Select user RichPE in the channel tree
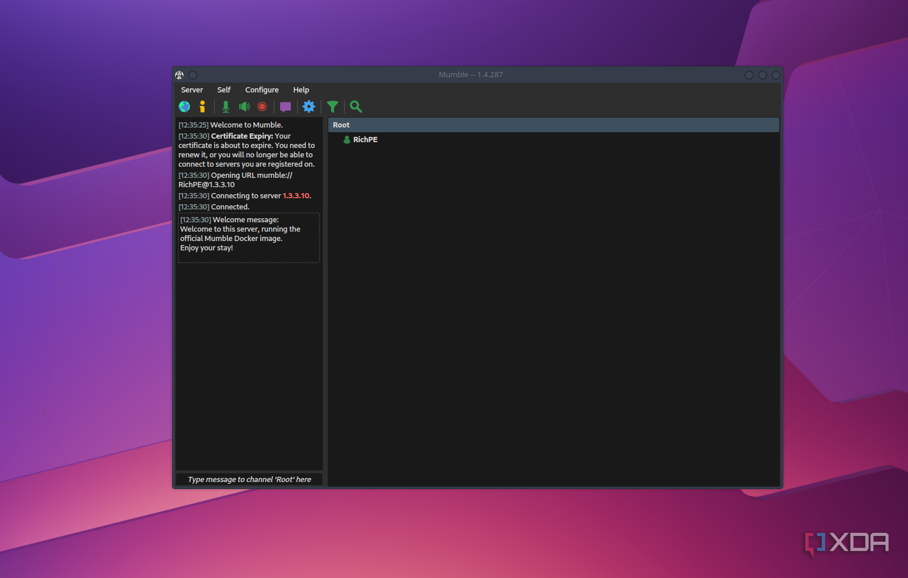Viewport: 908px width, 578px height. point(365,140)
